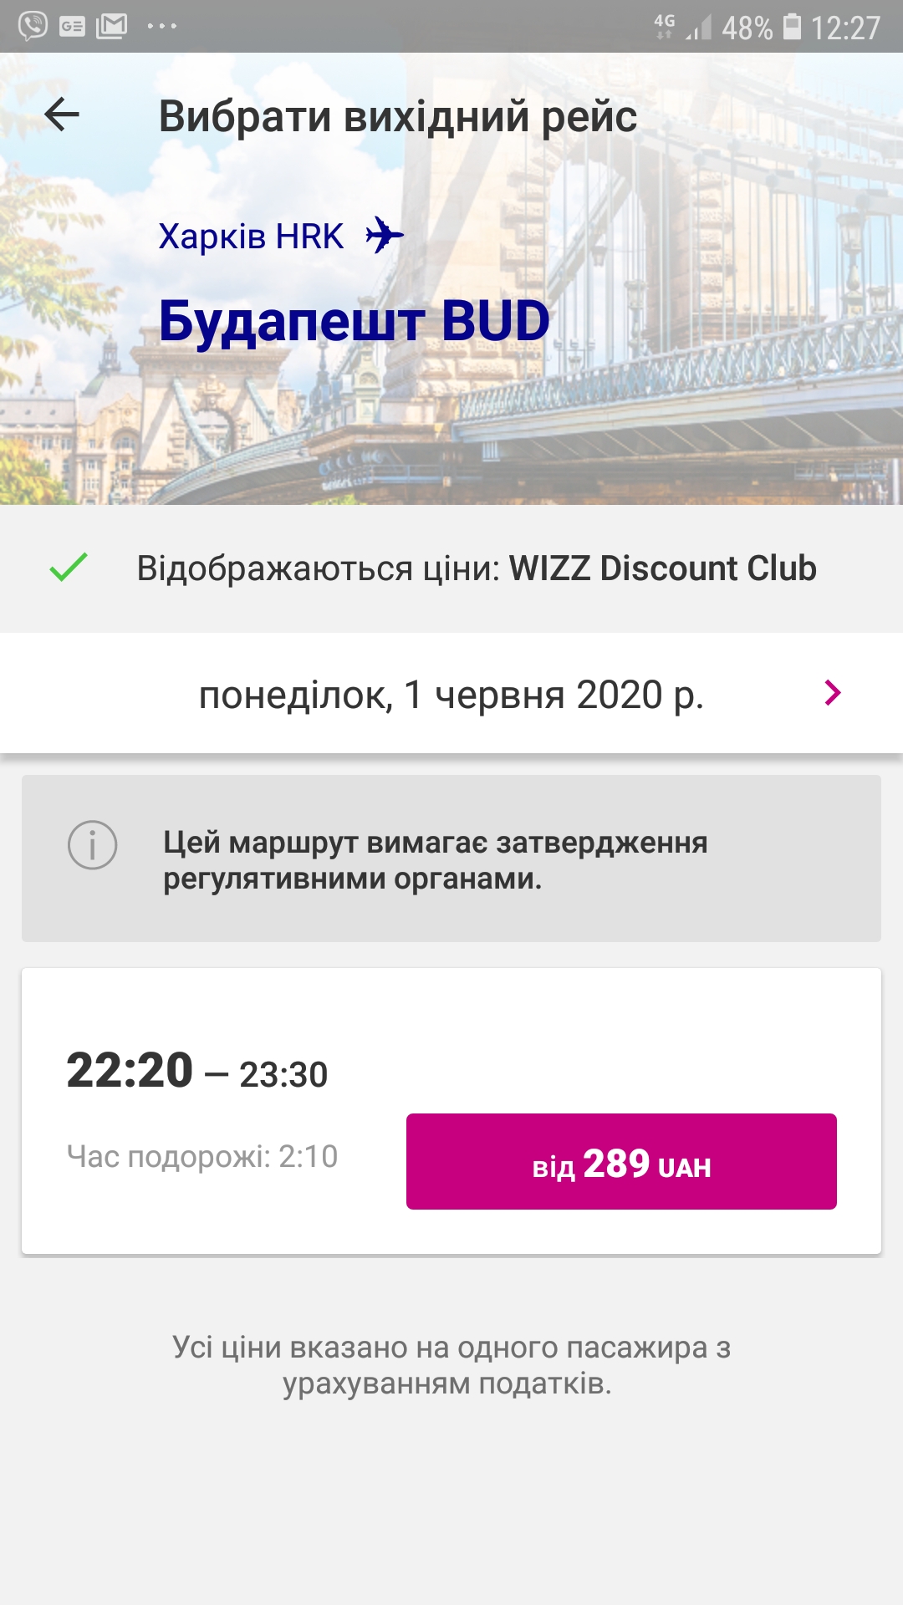
Task: Tap the Gmail icon in the status bar
Action: pyautogui.click(x=111, y=26)
